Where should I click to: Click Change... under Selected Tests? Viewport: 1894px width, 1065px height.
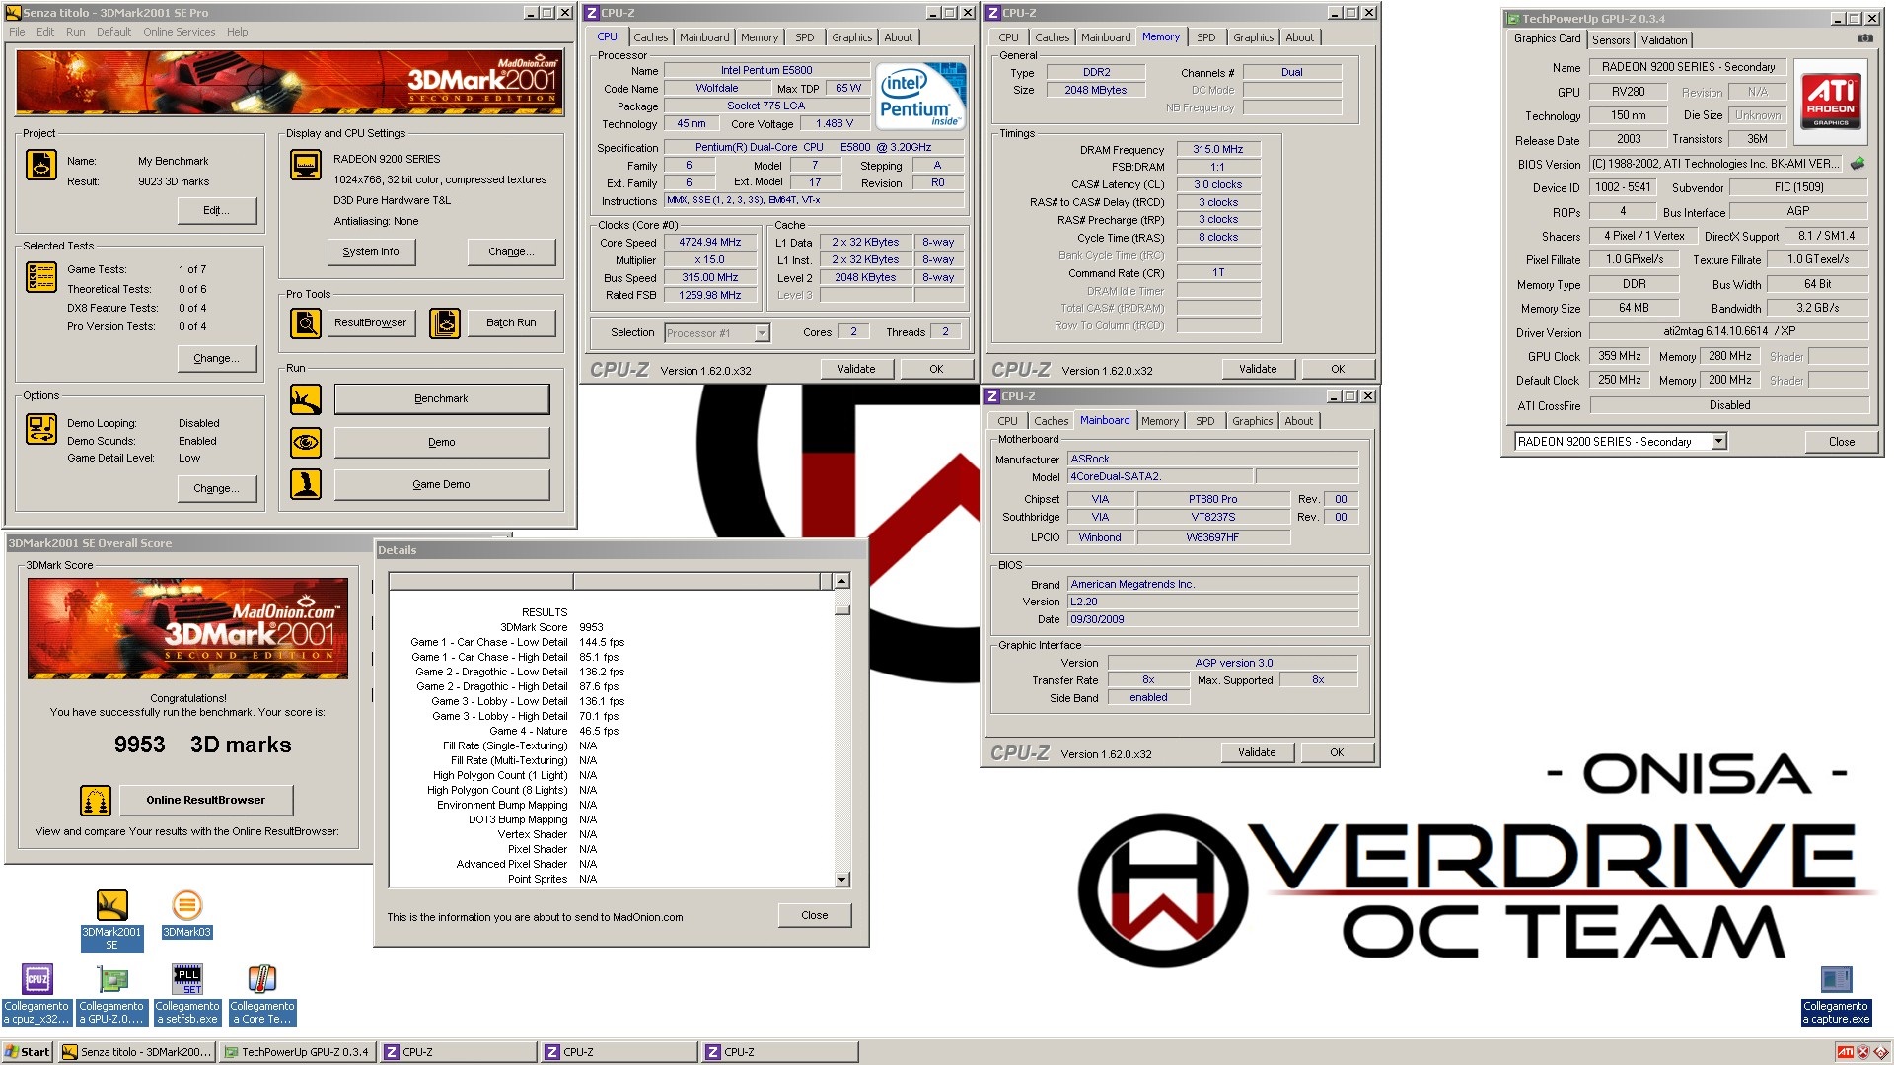216,358
